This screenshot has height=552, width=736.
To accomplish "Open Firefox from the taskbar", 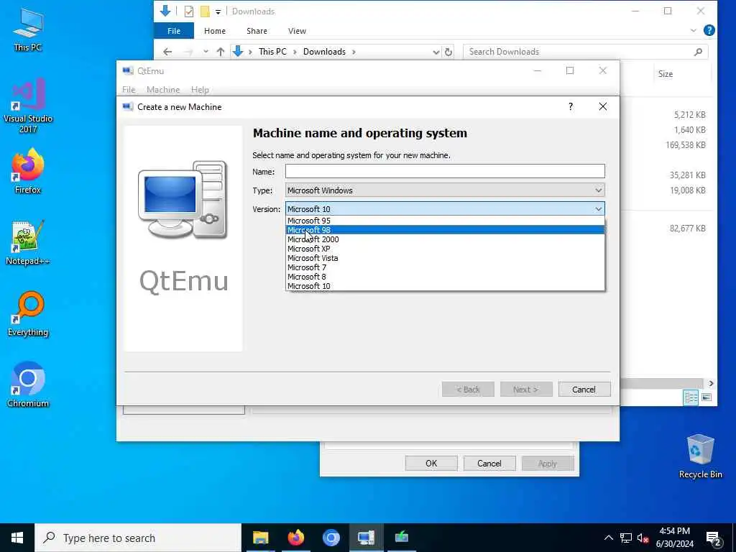I will click(x=295, y=538).
